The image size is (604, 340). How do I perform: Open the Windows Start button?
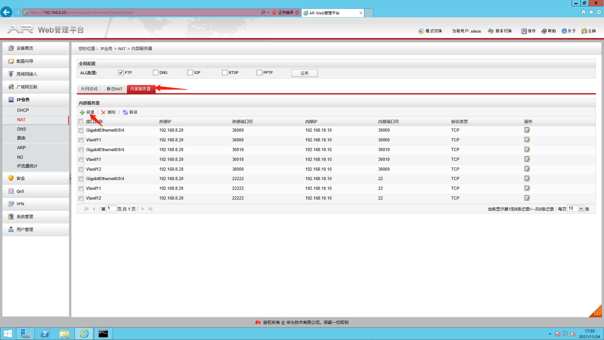pos(8,333)
